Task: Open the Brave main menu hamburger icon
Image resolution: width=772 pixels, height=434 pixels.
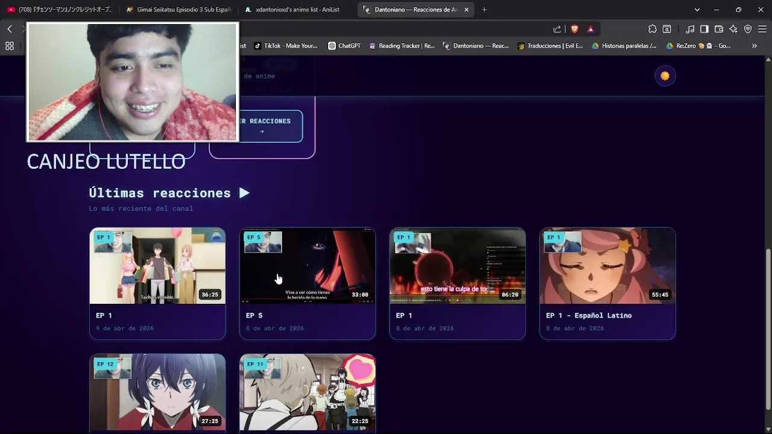Action: (x=762, y=29)
